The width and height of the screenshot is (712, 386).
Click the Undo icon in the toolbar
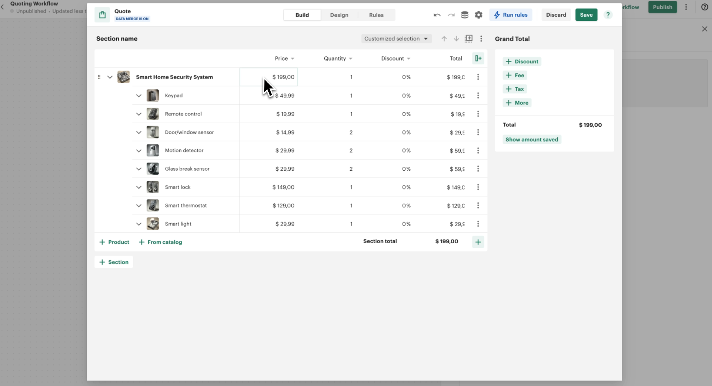tap(436, 15)
